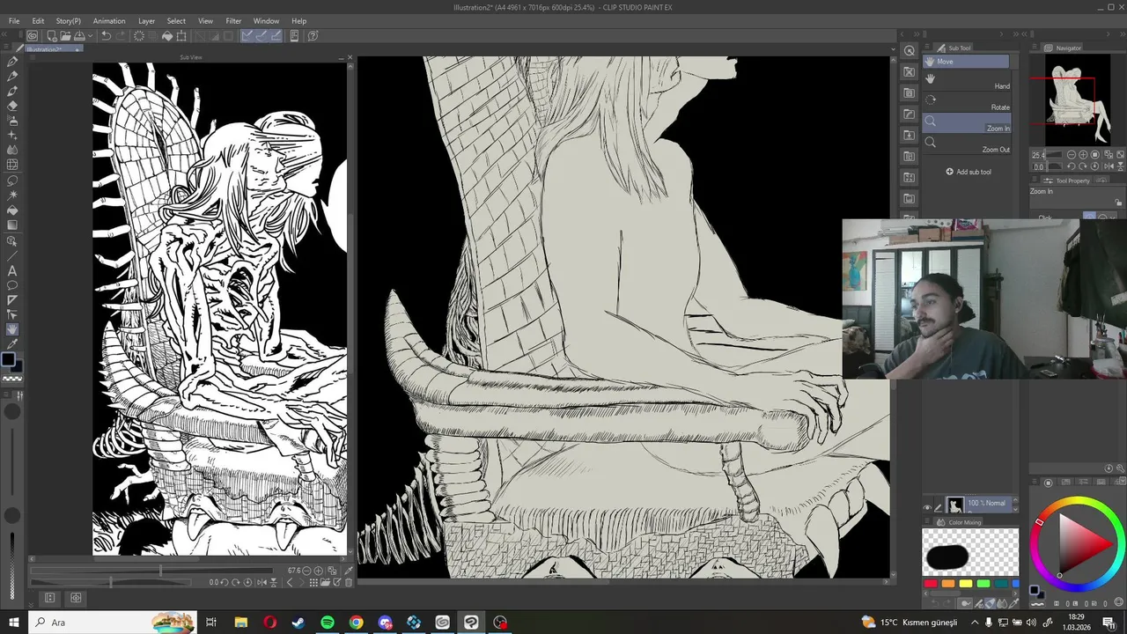
Task: Open Navigator panel menu icon
Action: (1036, 48)
